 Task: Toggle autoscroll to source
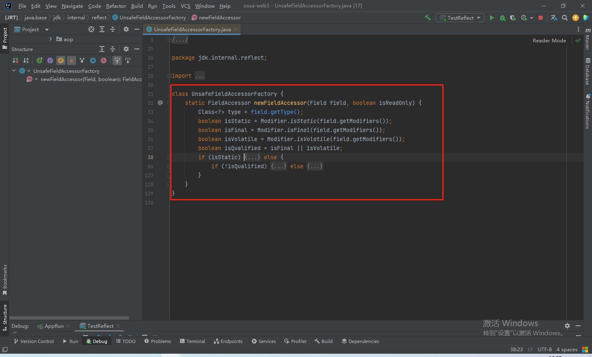coord(117,60)
